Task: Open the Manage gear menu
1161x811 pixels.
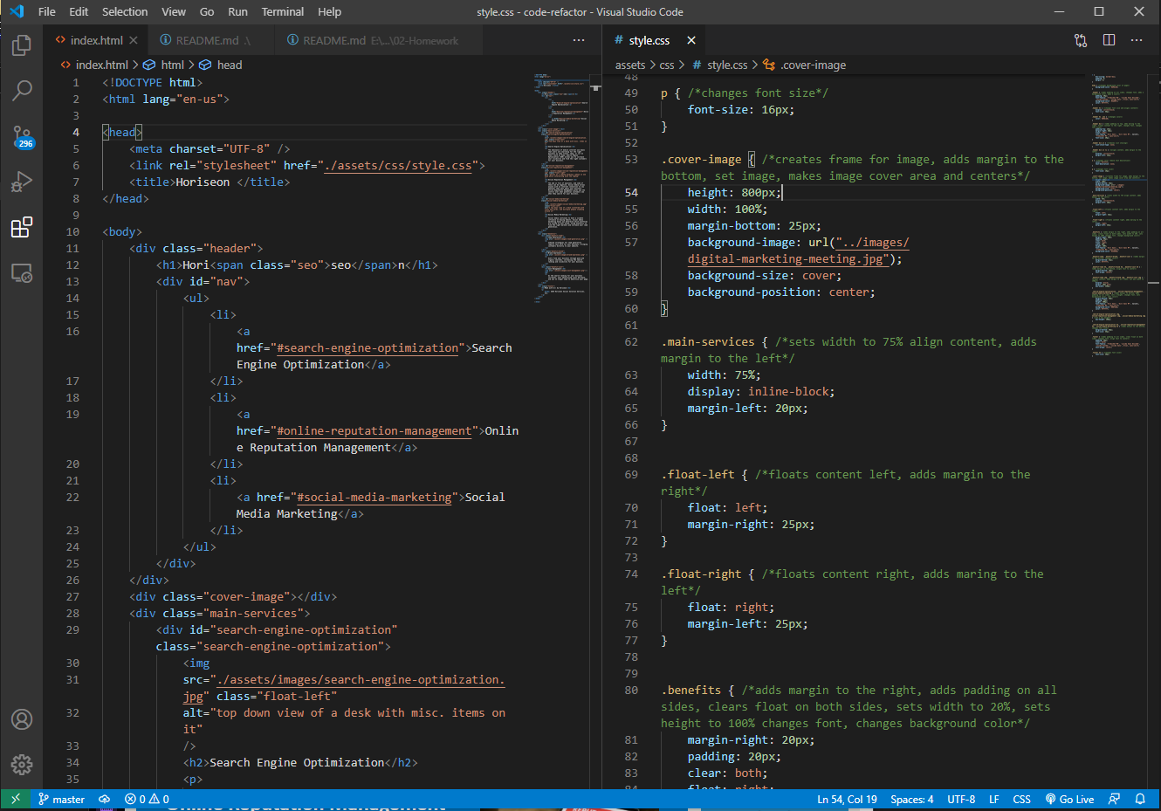Action: point(22,765)
